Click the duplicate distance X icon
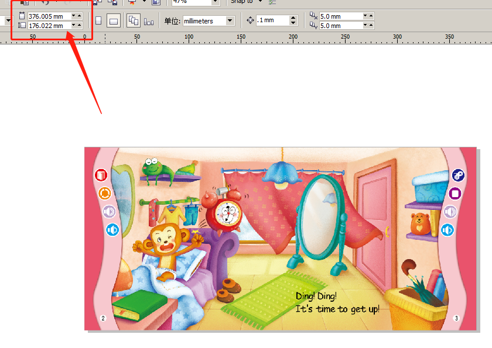 (313, 16)
